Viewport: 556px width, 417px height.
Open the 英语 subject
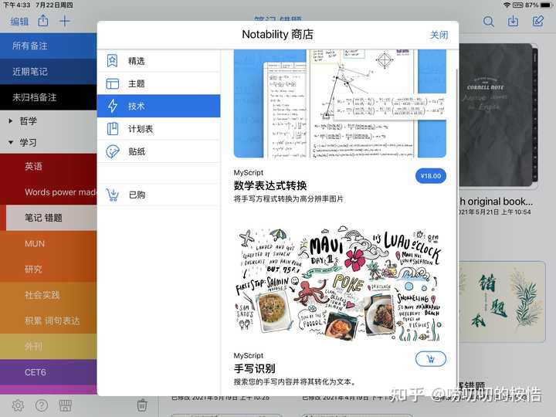(x=48, y=166)
